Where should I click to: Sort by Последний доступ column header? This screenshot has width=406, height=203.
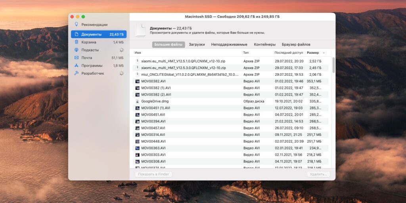pos(289,53)
